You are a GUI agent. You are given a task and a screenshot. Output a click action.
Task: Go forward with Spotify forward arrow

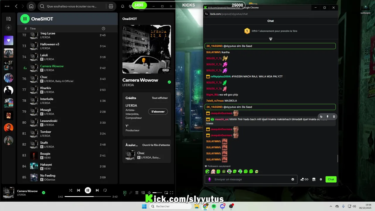[x=23, y=6]
